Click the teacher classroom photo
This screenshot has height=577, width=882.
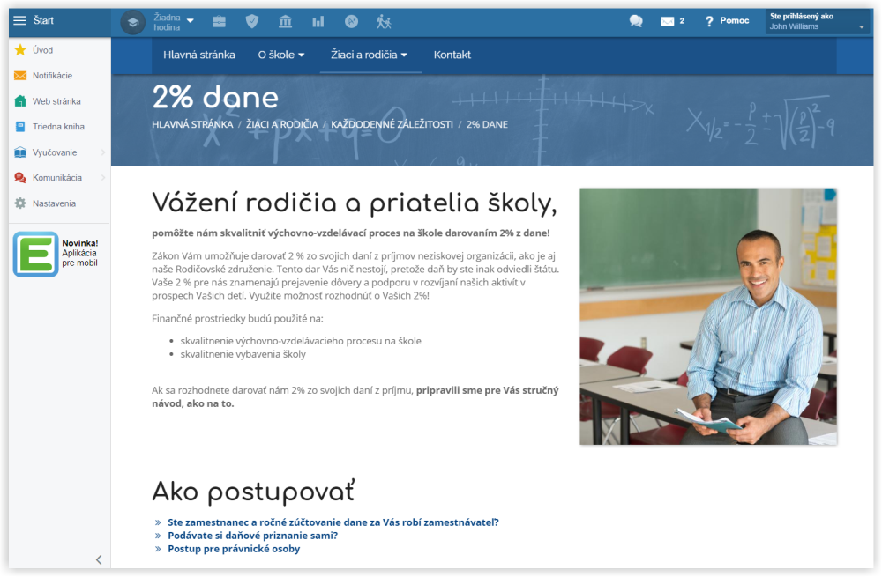tap(708, 316)
